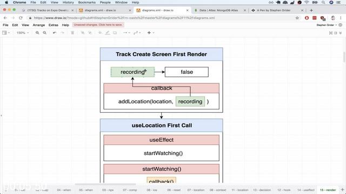Click the To Back toolbar icon

click(90, 33)
